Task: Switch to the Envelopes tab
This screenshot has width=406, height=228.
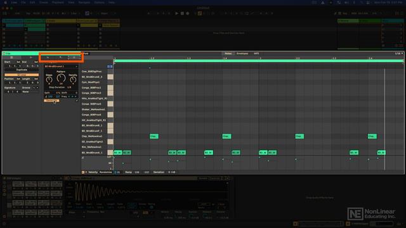Action: tap(242, 53)
